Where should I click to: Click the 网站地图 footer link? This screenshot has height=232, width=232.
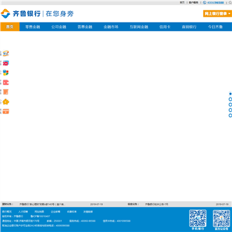point(39,211)
